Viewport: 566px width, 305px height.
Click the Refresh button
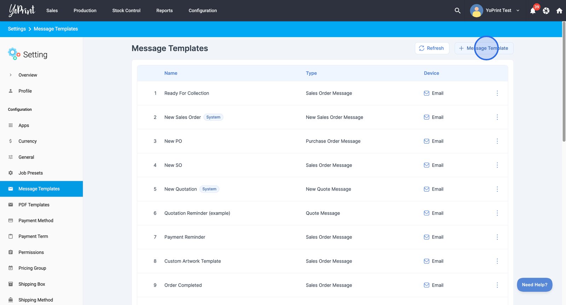point(432,48)
